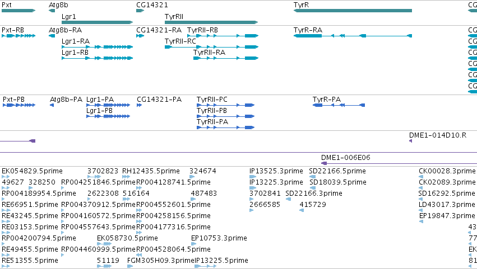Select the Pxt gene feature bar
The height and width of the screenshot is (269, 477).
18,11
